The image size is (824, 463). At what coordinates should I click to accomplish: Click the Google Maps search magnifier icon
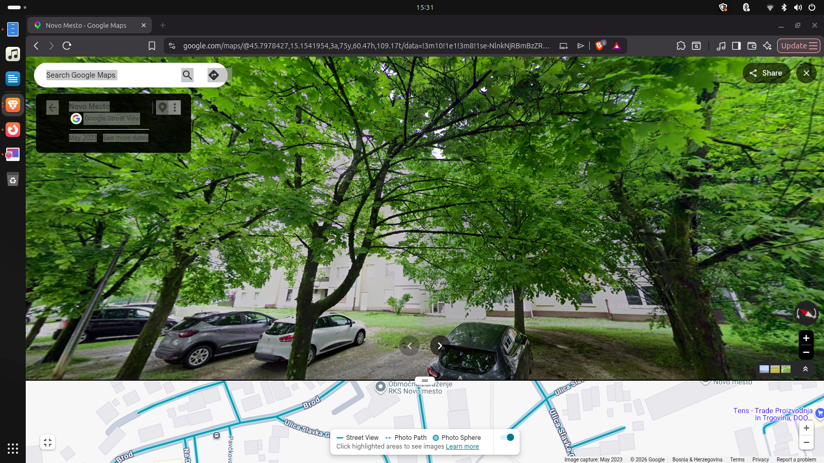[x=187, y=75]
